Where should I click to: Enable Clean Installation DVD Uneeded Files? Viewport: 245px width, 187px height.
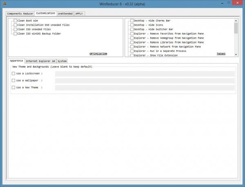coord(16,25)
